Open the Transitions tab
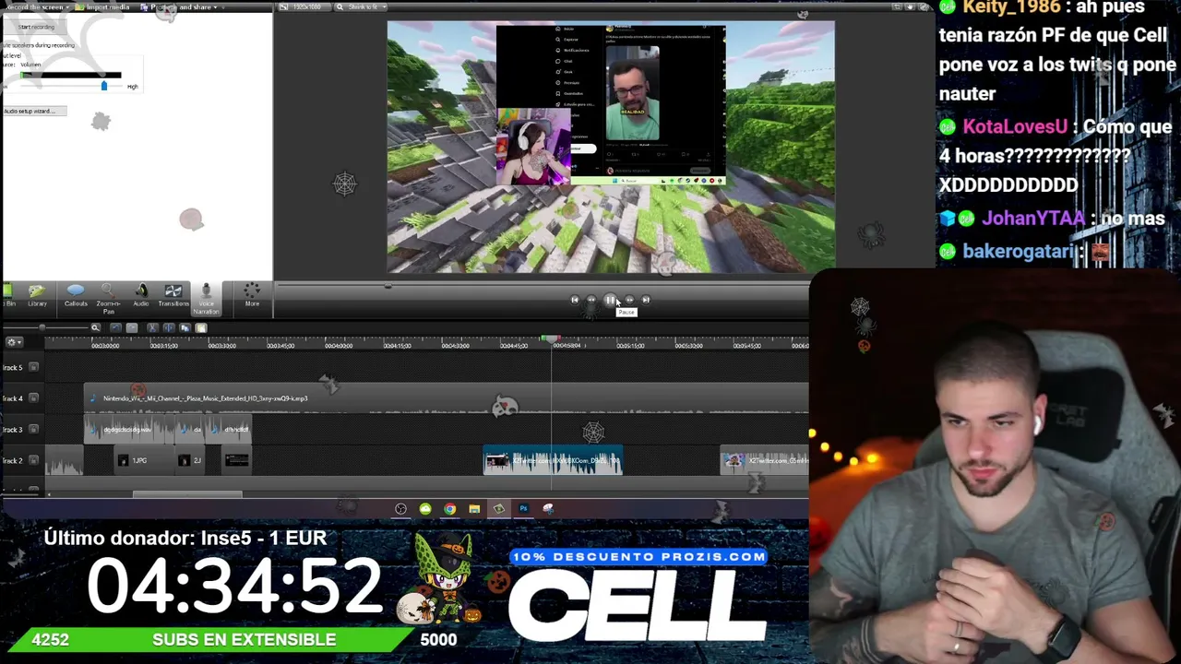Image resolution: width=1181 pixels, height=664 pixels. point(173,296)
